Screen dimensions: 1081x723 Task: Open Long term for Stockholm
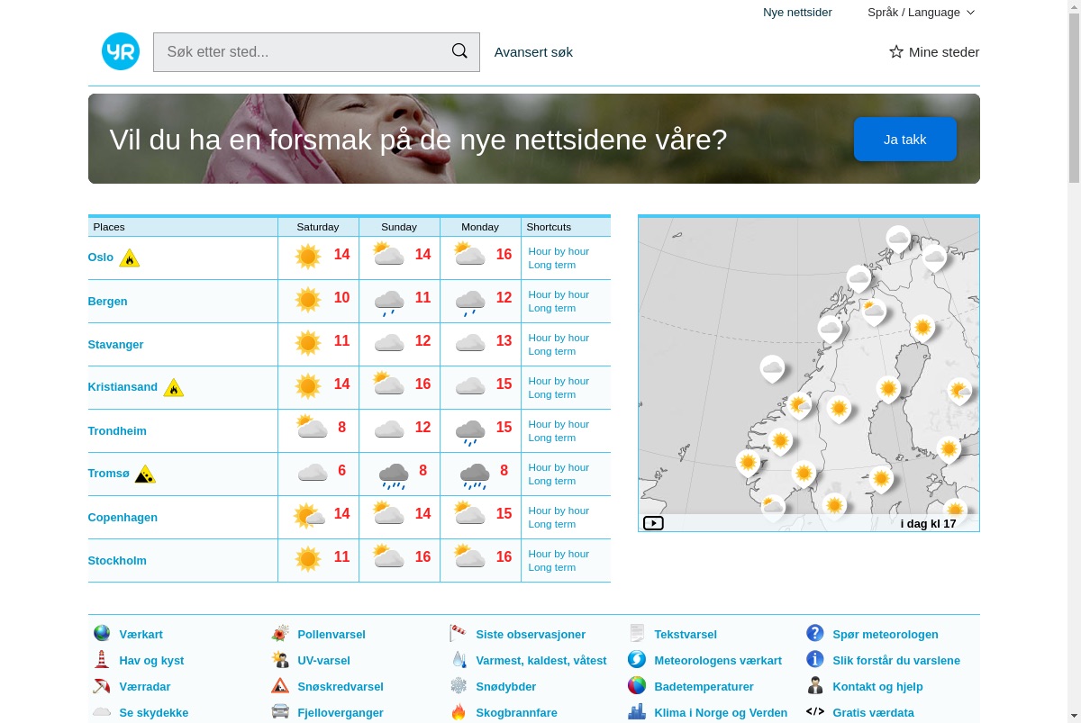click(552, 567)
